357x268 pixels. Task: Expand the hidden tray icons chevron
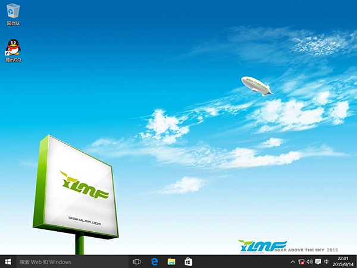pyautogui.click(x=293, y=261)
